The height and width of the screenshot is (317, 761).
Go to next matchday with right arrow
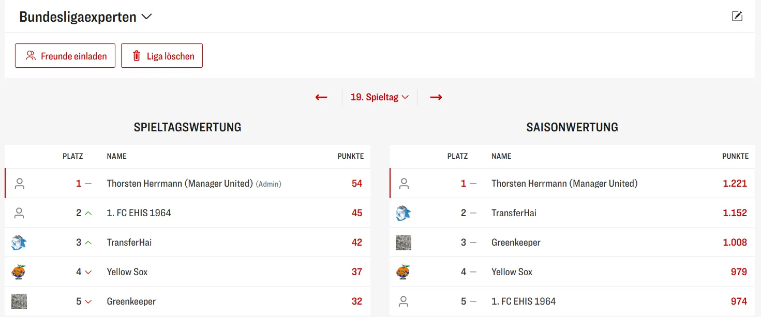[x=436, y=97]
